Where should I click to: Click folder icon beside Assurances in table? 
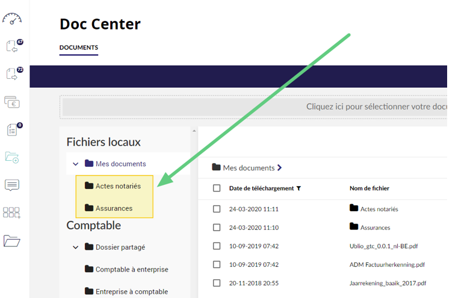354,226
